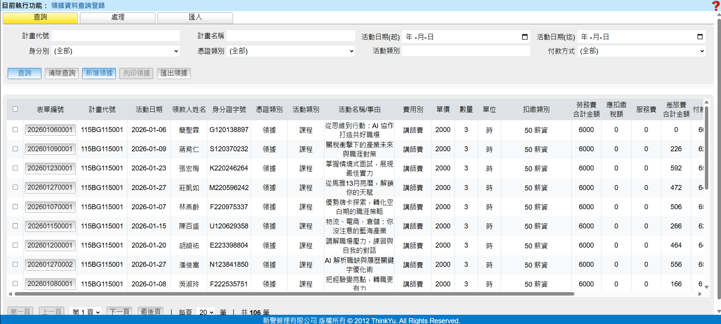Open form 202601200001
Screen dimensions: 721x324
(50, 245)
